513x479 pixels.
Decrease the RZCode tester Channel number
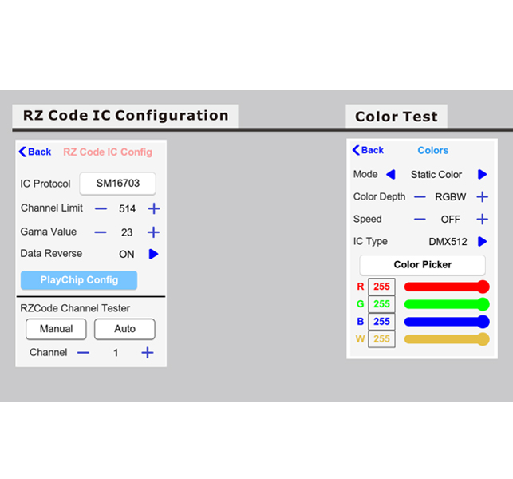[83, 353]
